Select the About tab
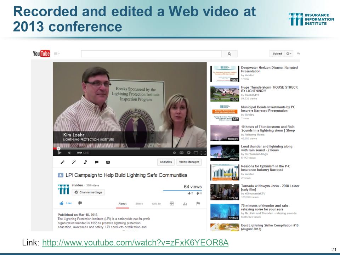This screenshot has width=340, height=255. click(x=123, y=204)
